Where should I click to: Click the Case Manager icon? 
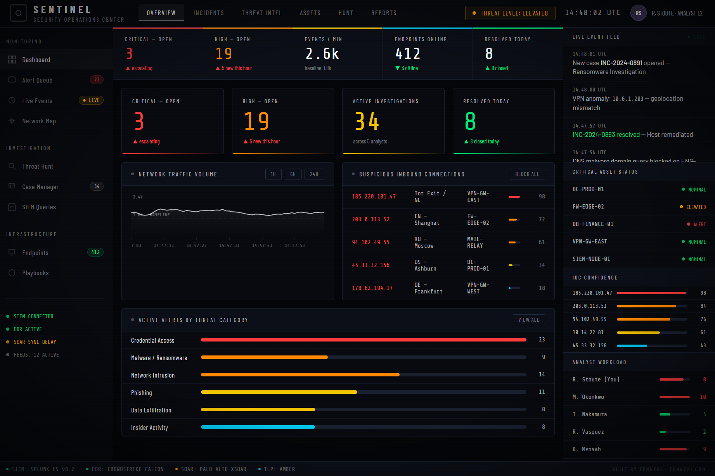(x=12, y=186)
